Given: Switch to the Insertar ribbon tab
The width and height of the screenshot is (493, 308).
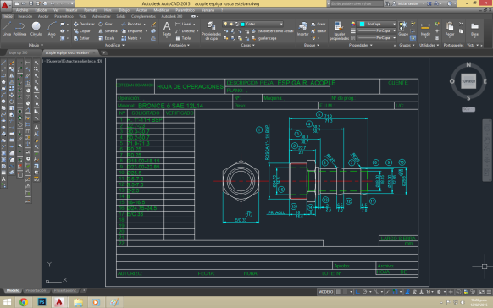Looking at the screenshot, I should pyautogui.click(x=25, y=16).
